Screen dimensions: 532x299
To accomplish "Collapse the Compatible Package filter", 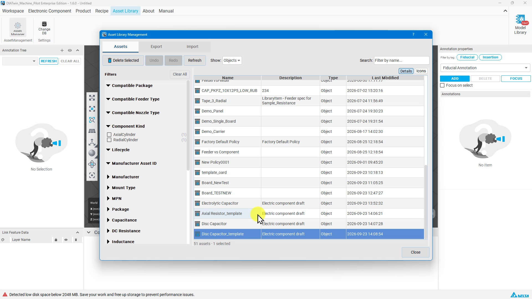I will [x=108, y=86].
